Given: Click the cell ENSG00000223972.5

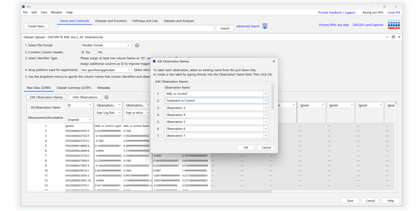Looking at the screenshot, I should [x=77, y=131].
